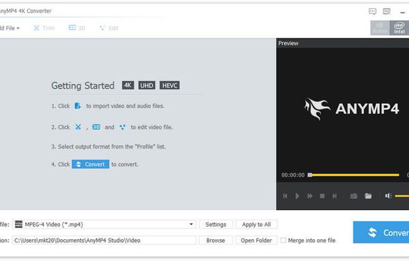Screen dimensions: 409x261
Task: Toggle NVIDIA acceleration badge
Action: pos(380,28)
